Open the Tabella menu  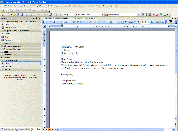pyautogui.click(x=90, y=6)
